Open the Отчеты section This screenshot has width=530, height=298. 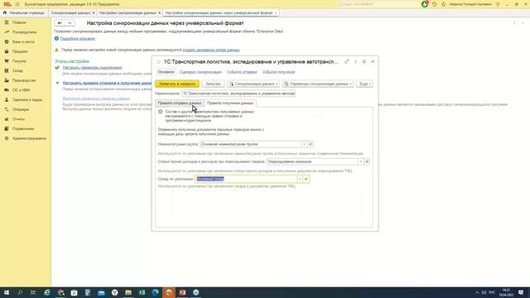pyautogui.click(x=18, y=119)
